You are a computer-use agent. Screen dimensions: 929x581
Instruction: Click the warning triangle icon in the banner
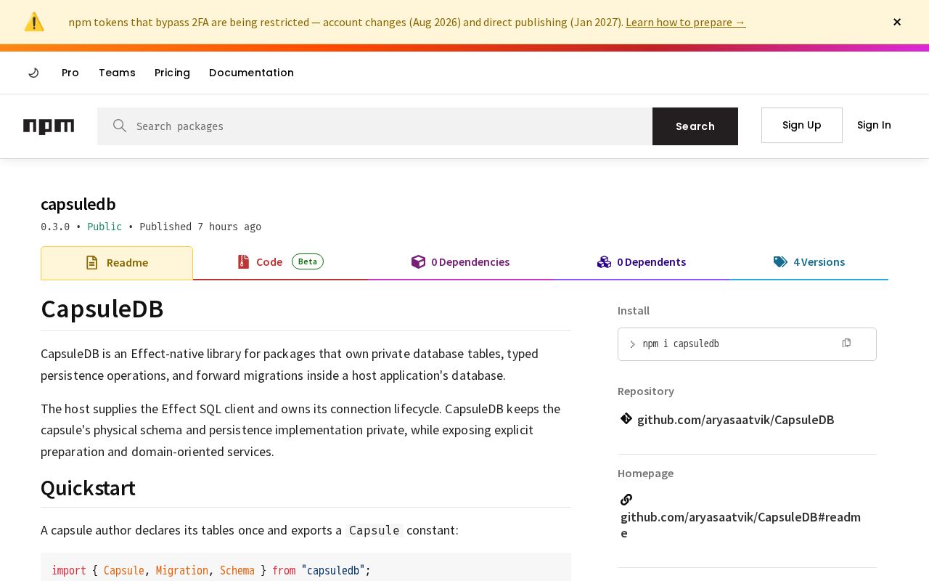click(x=34, y=22)
